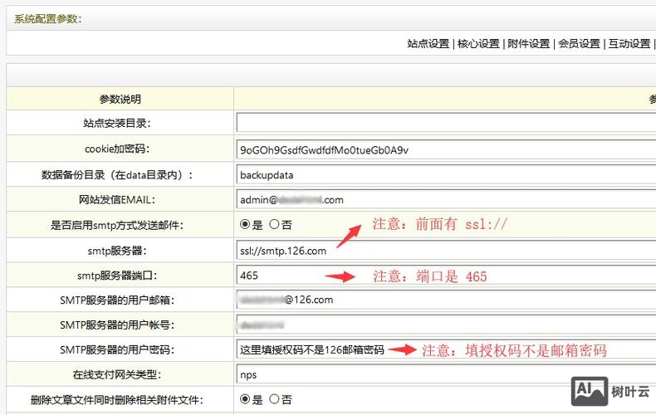Enable smtp sending by selecting 是
656x415 pixels.
245,225
